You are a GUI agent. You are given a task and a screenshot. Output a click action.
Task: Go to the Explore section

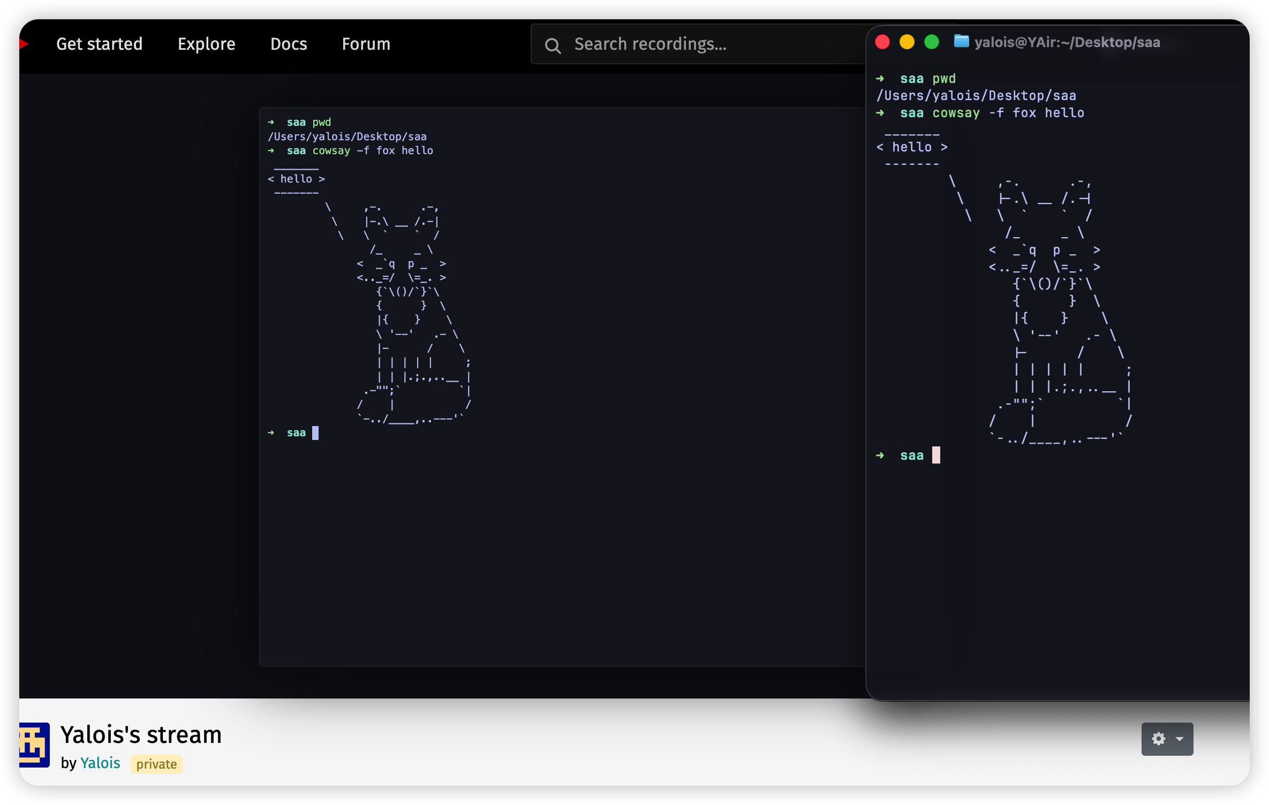point(206,44)
